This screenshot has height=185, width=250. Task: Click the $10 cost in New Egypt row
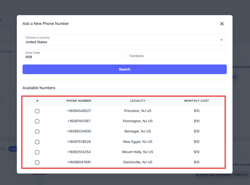point(197,142)
